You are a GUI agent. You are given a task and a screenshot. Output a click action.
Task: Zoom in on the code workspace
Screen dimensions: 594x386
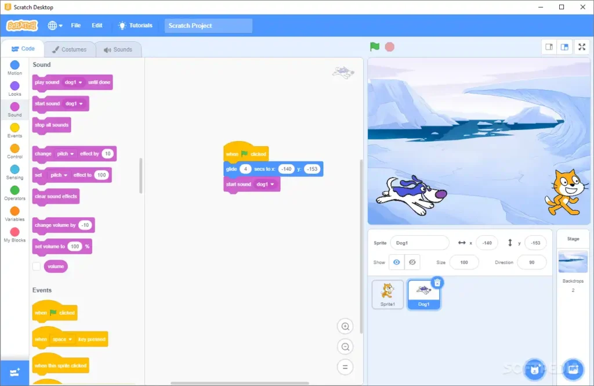(x=345, y=326)
